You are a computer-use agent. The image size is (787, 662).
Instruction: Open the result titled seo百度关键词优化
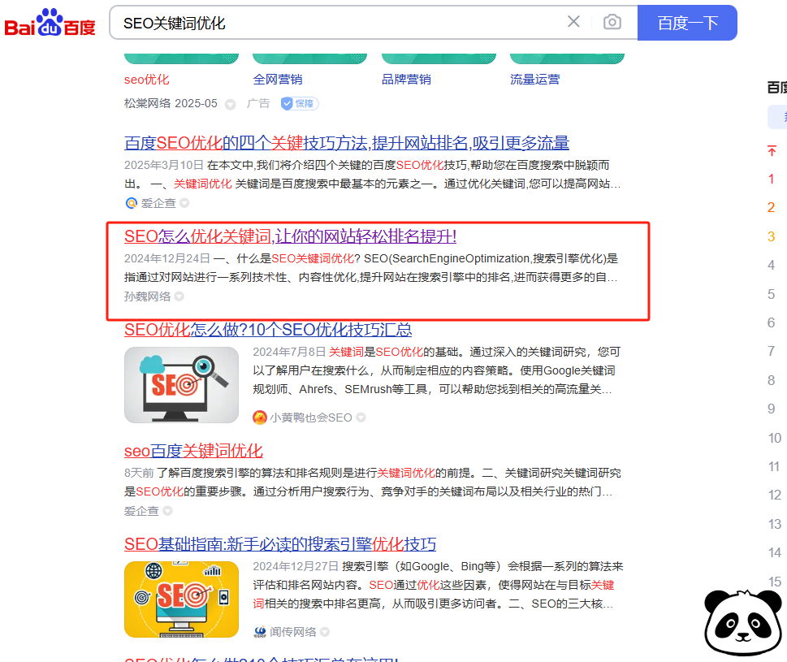pos(193,451)
